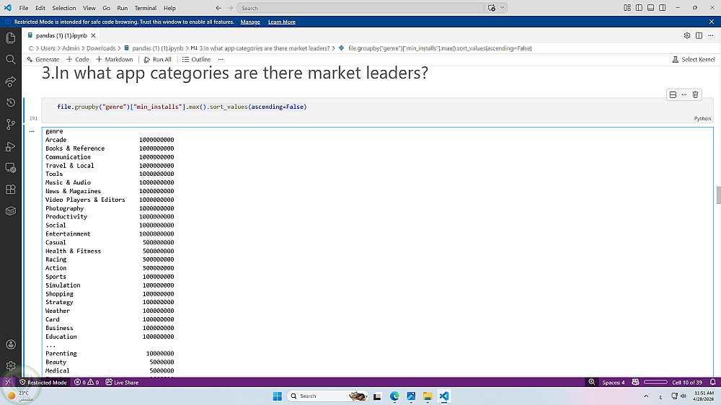Click the vertical scrollbar thumb of notebook

(718, 195)
